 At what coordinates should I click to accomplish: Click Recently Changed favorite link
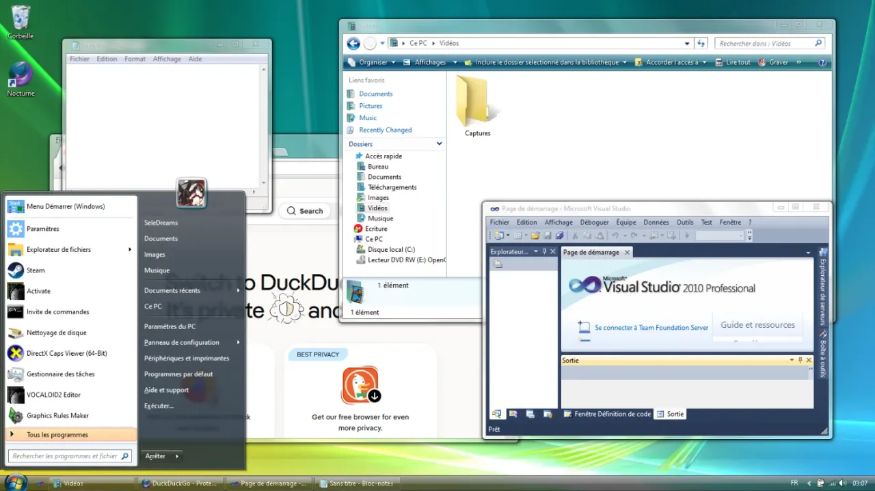[385, 130]
